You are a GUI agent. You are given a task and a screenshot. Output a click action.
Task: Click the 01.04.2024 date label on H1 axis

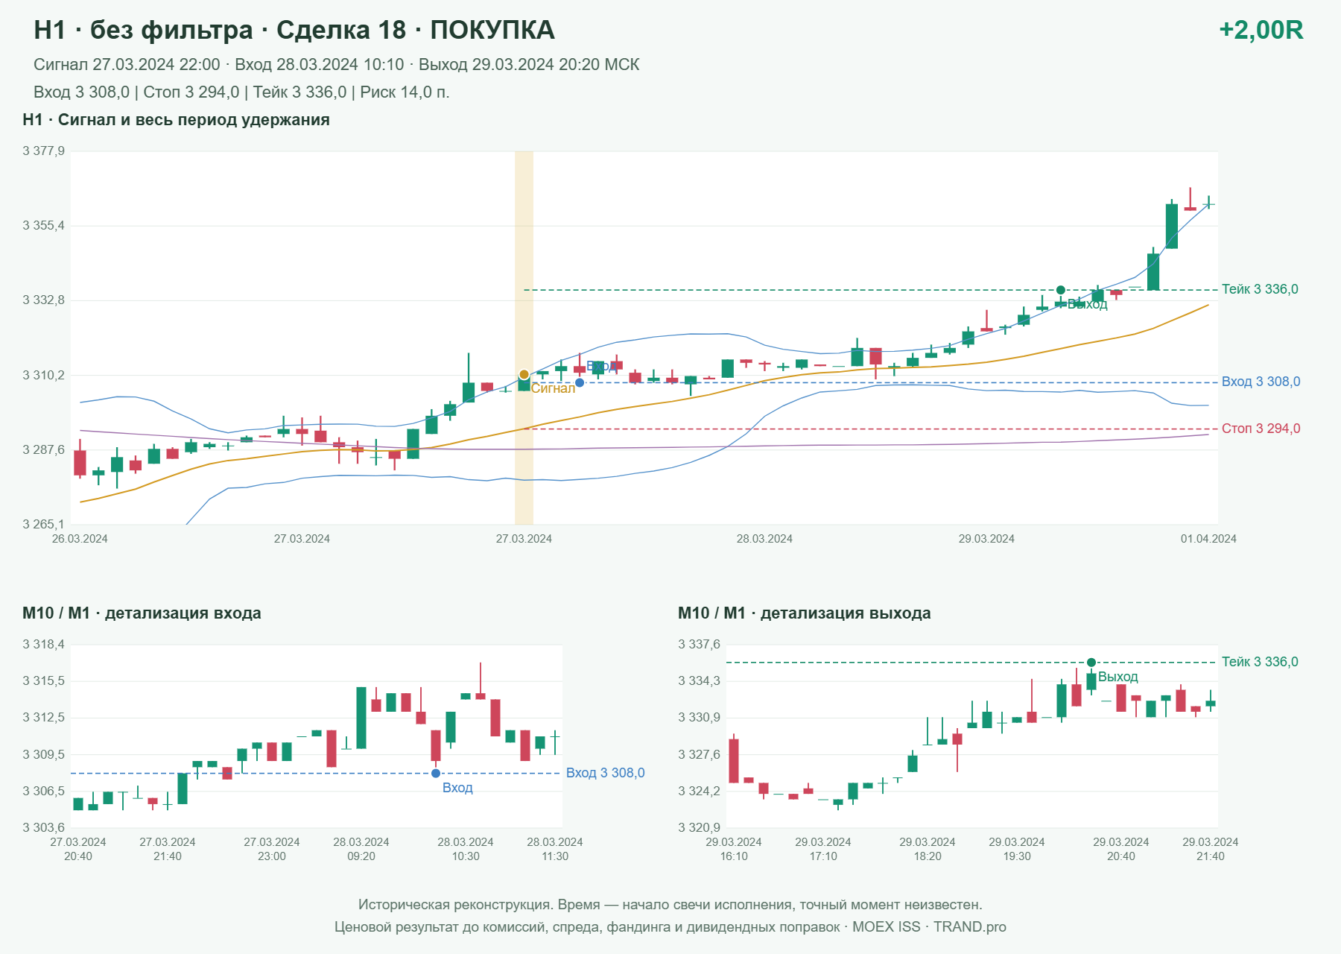pyautogui.click(x=1208, y=539)
